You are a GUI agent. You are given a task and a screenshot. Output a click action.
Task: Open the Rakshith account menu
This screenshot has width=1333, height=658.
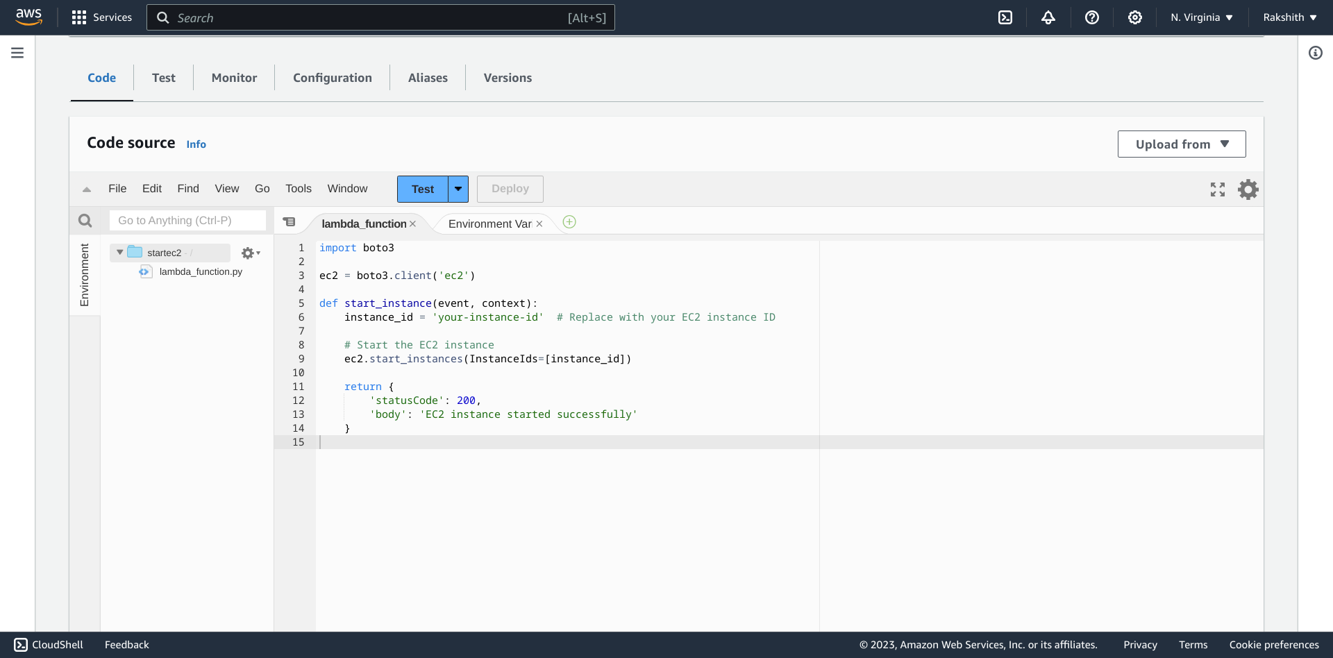click(x=1290, y=17)
